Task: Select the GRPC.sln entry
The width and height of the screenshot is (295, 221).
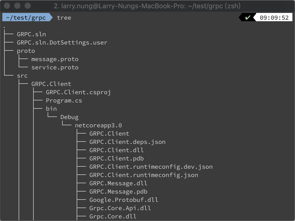Action: 31,34
